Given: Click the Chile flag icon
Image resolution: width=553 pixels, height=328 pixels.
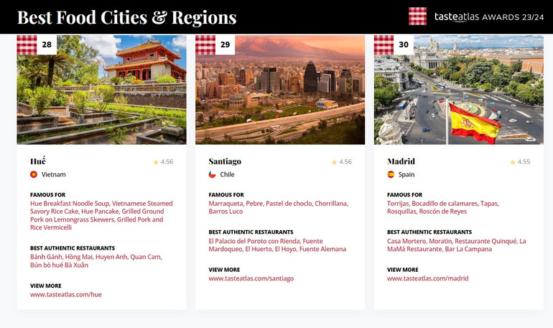Looking at the screenshot, I should click(x=212, y=174).
